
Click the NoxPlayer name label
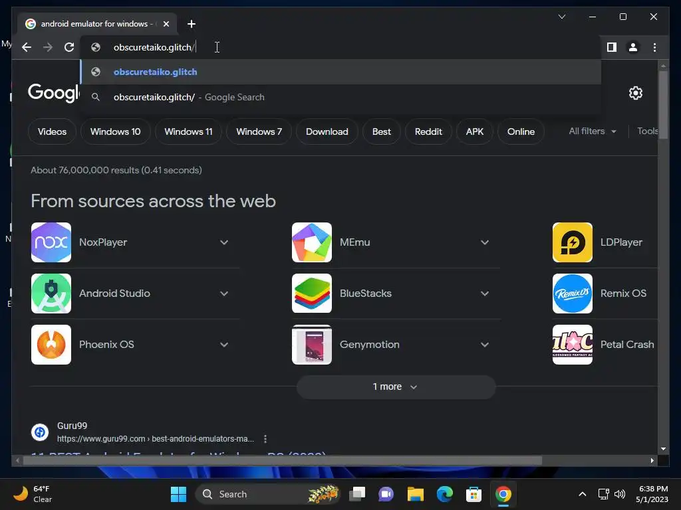tap(103, 242)
